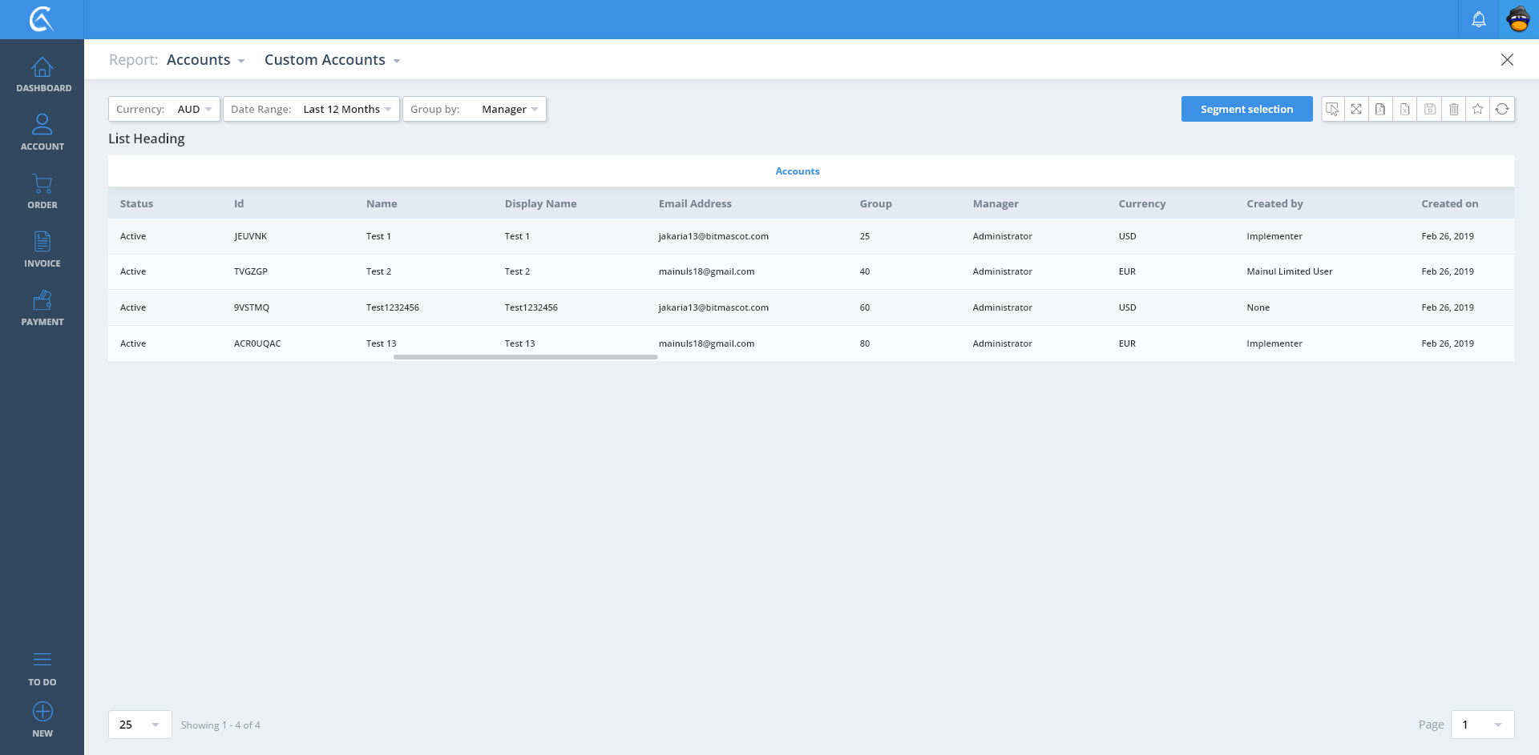Open the Group by Manager dropdown

click(x=475, y=109)
